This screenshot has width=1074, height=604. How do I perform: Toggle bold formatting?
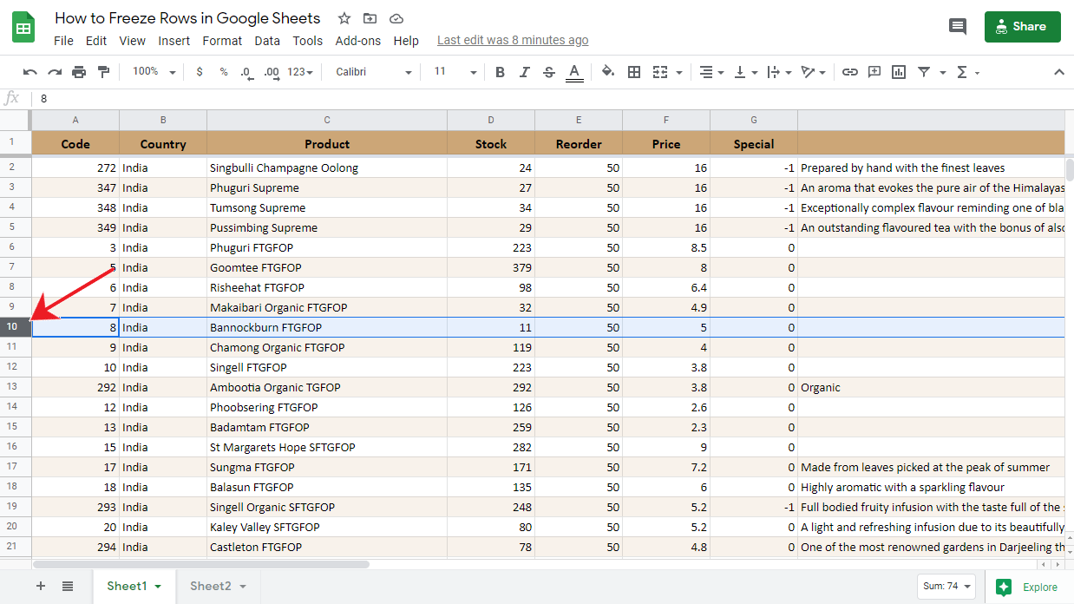(500, 72)
